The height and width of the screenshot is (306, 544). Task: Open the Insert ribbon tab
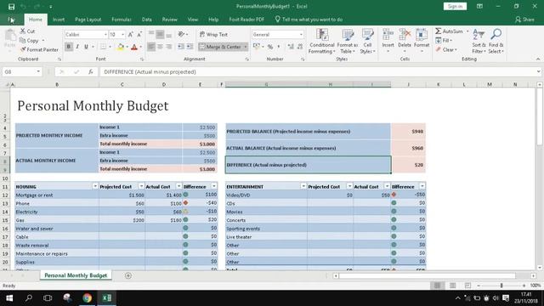tap(59, 20)
